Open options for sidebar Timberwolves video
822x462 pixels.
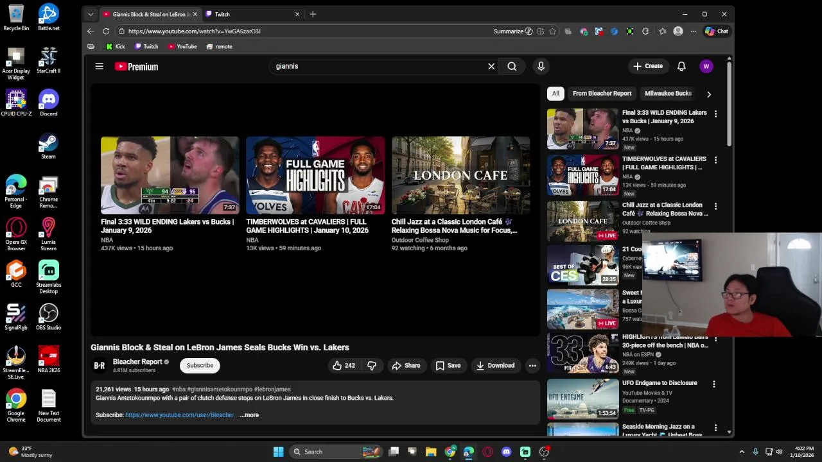[715, 160]
